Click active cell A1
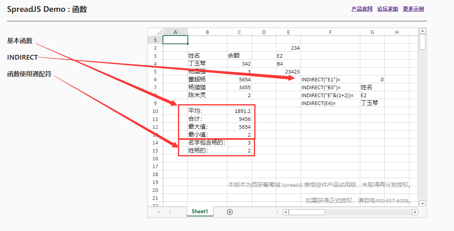 [x=176, y=40]
